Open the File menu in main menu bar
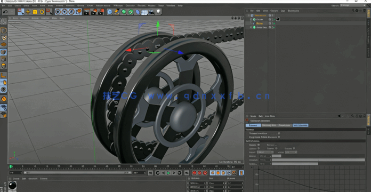 (3, 5)
